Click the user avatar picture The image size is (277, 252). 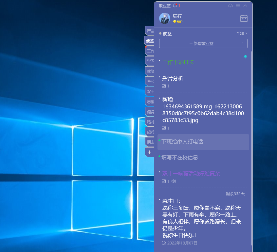[x=165, y=18]
